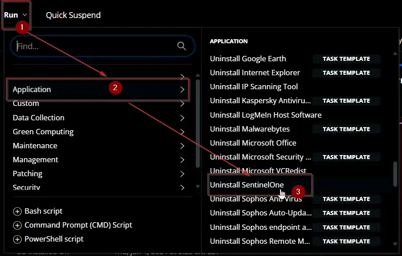
Task: Click category list scroll-down arrow
Action: 198,187
